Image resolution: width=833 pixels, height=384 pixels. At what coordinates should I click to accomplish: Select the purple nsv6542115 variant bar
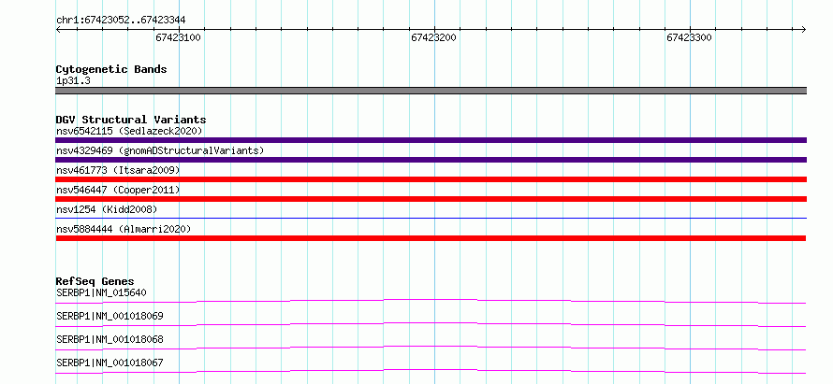tap(431, 140)
